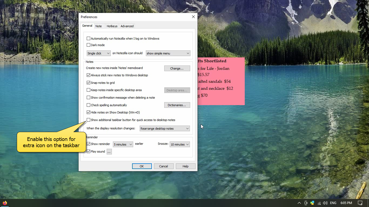Viewport: 369px width, 207px height.
Task: Open the Notezilla sticky notes tray icon
Action: click(312, 203)
